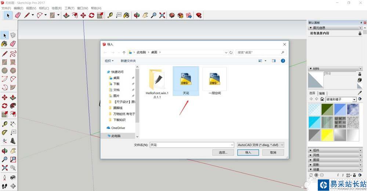Select the Eraser tool in top toolbar
The height and width of the screenshot is (191, 367).
click(x=18, y=15)
